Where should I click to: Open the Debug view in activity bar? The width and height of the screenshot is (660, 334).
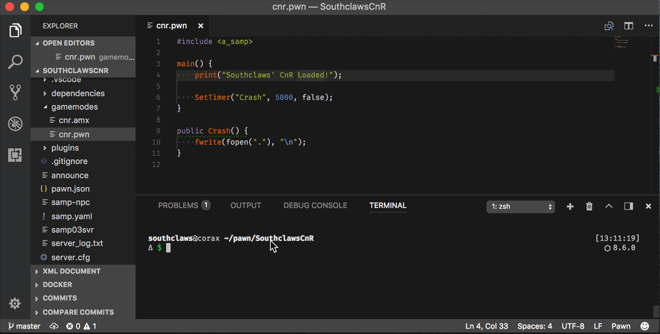(x=15, y=124)
